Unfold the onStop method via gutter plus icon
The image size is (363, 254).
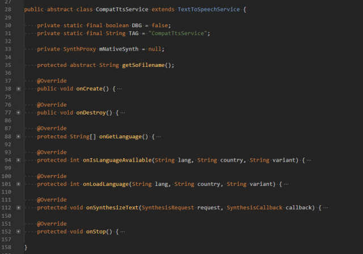click(x=19, y=232)
